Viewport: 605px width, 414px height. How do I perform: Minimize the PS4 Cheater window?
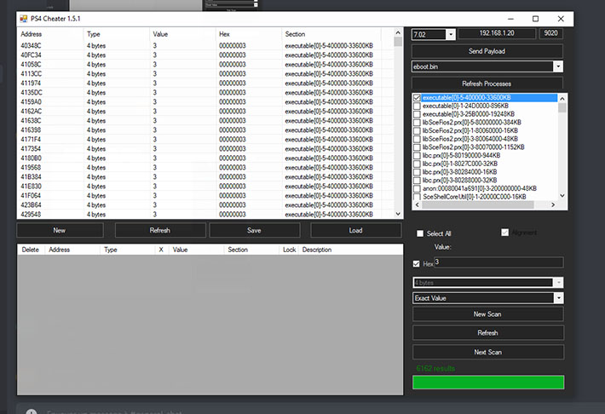pyautogui.click(x=510, y=19)
